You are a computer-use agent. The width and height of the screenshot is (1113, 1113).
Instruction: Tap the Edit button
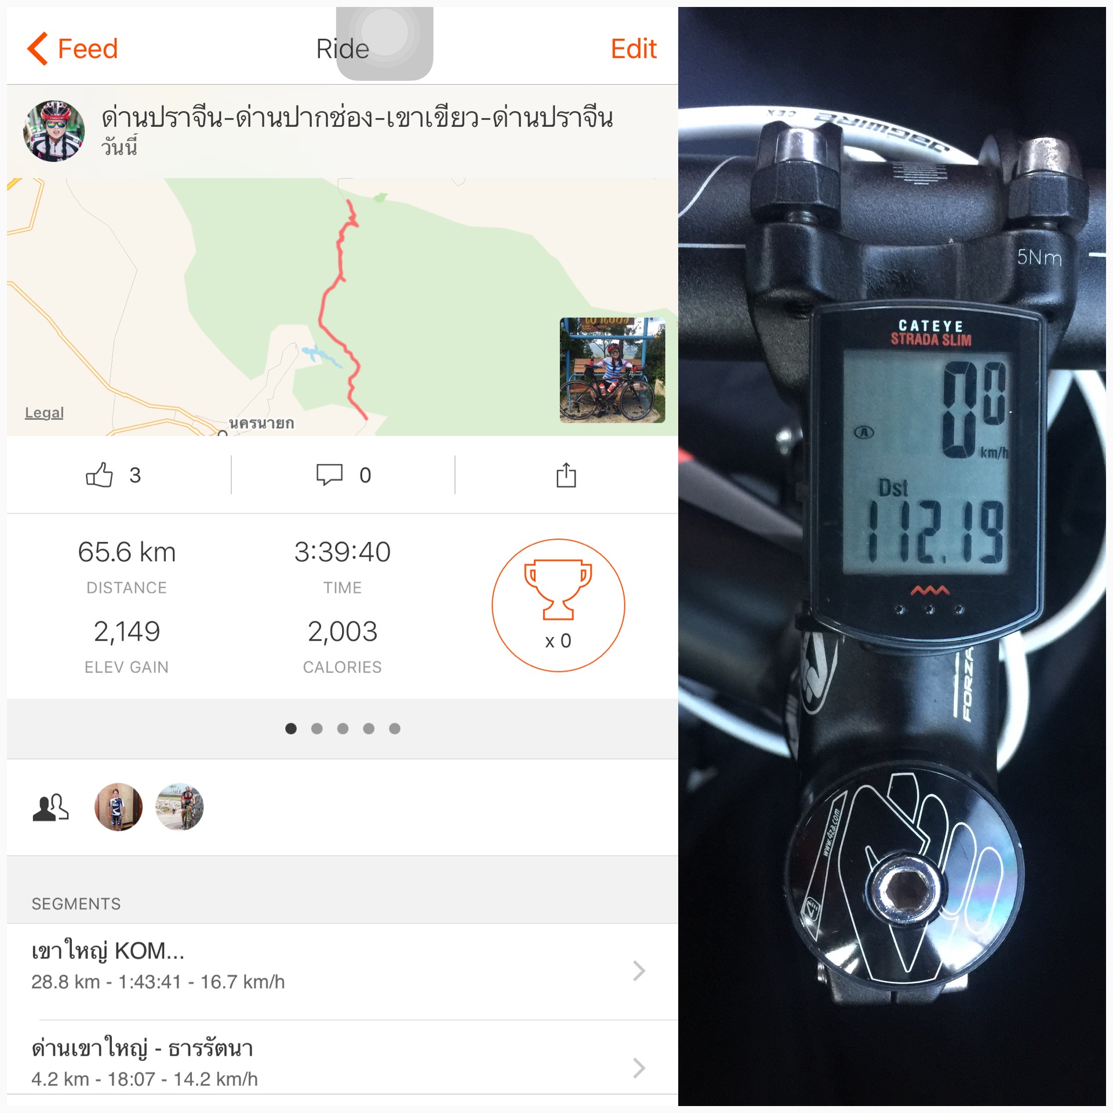(634, 49)
